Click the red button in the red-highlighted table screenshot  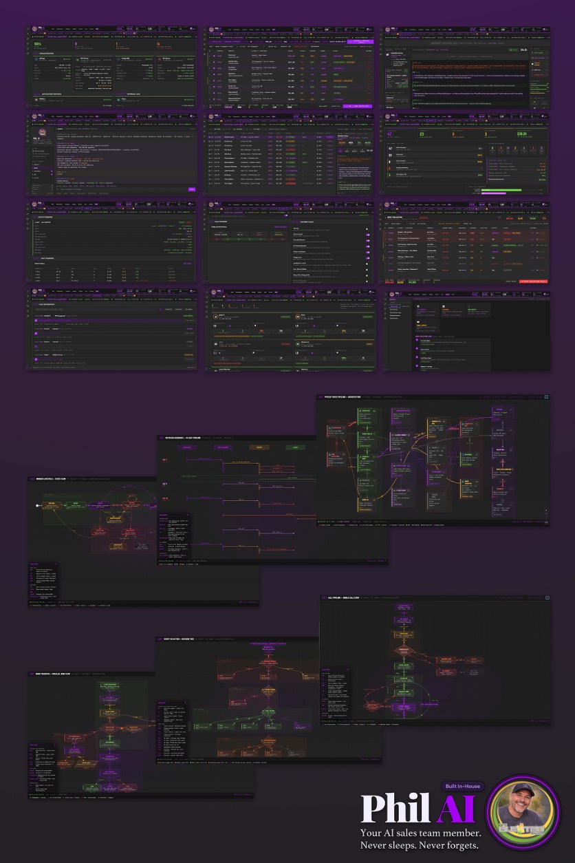(x=533, y=281)
